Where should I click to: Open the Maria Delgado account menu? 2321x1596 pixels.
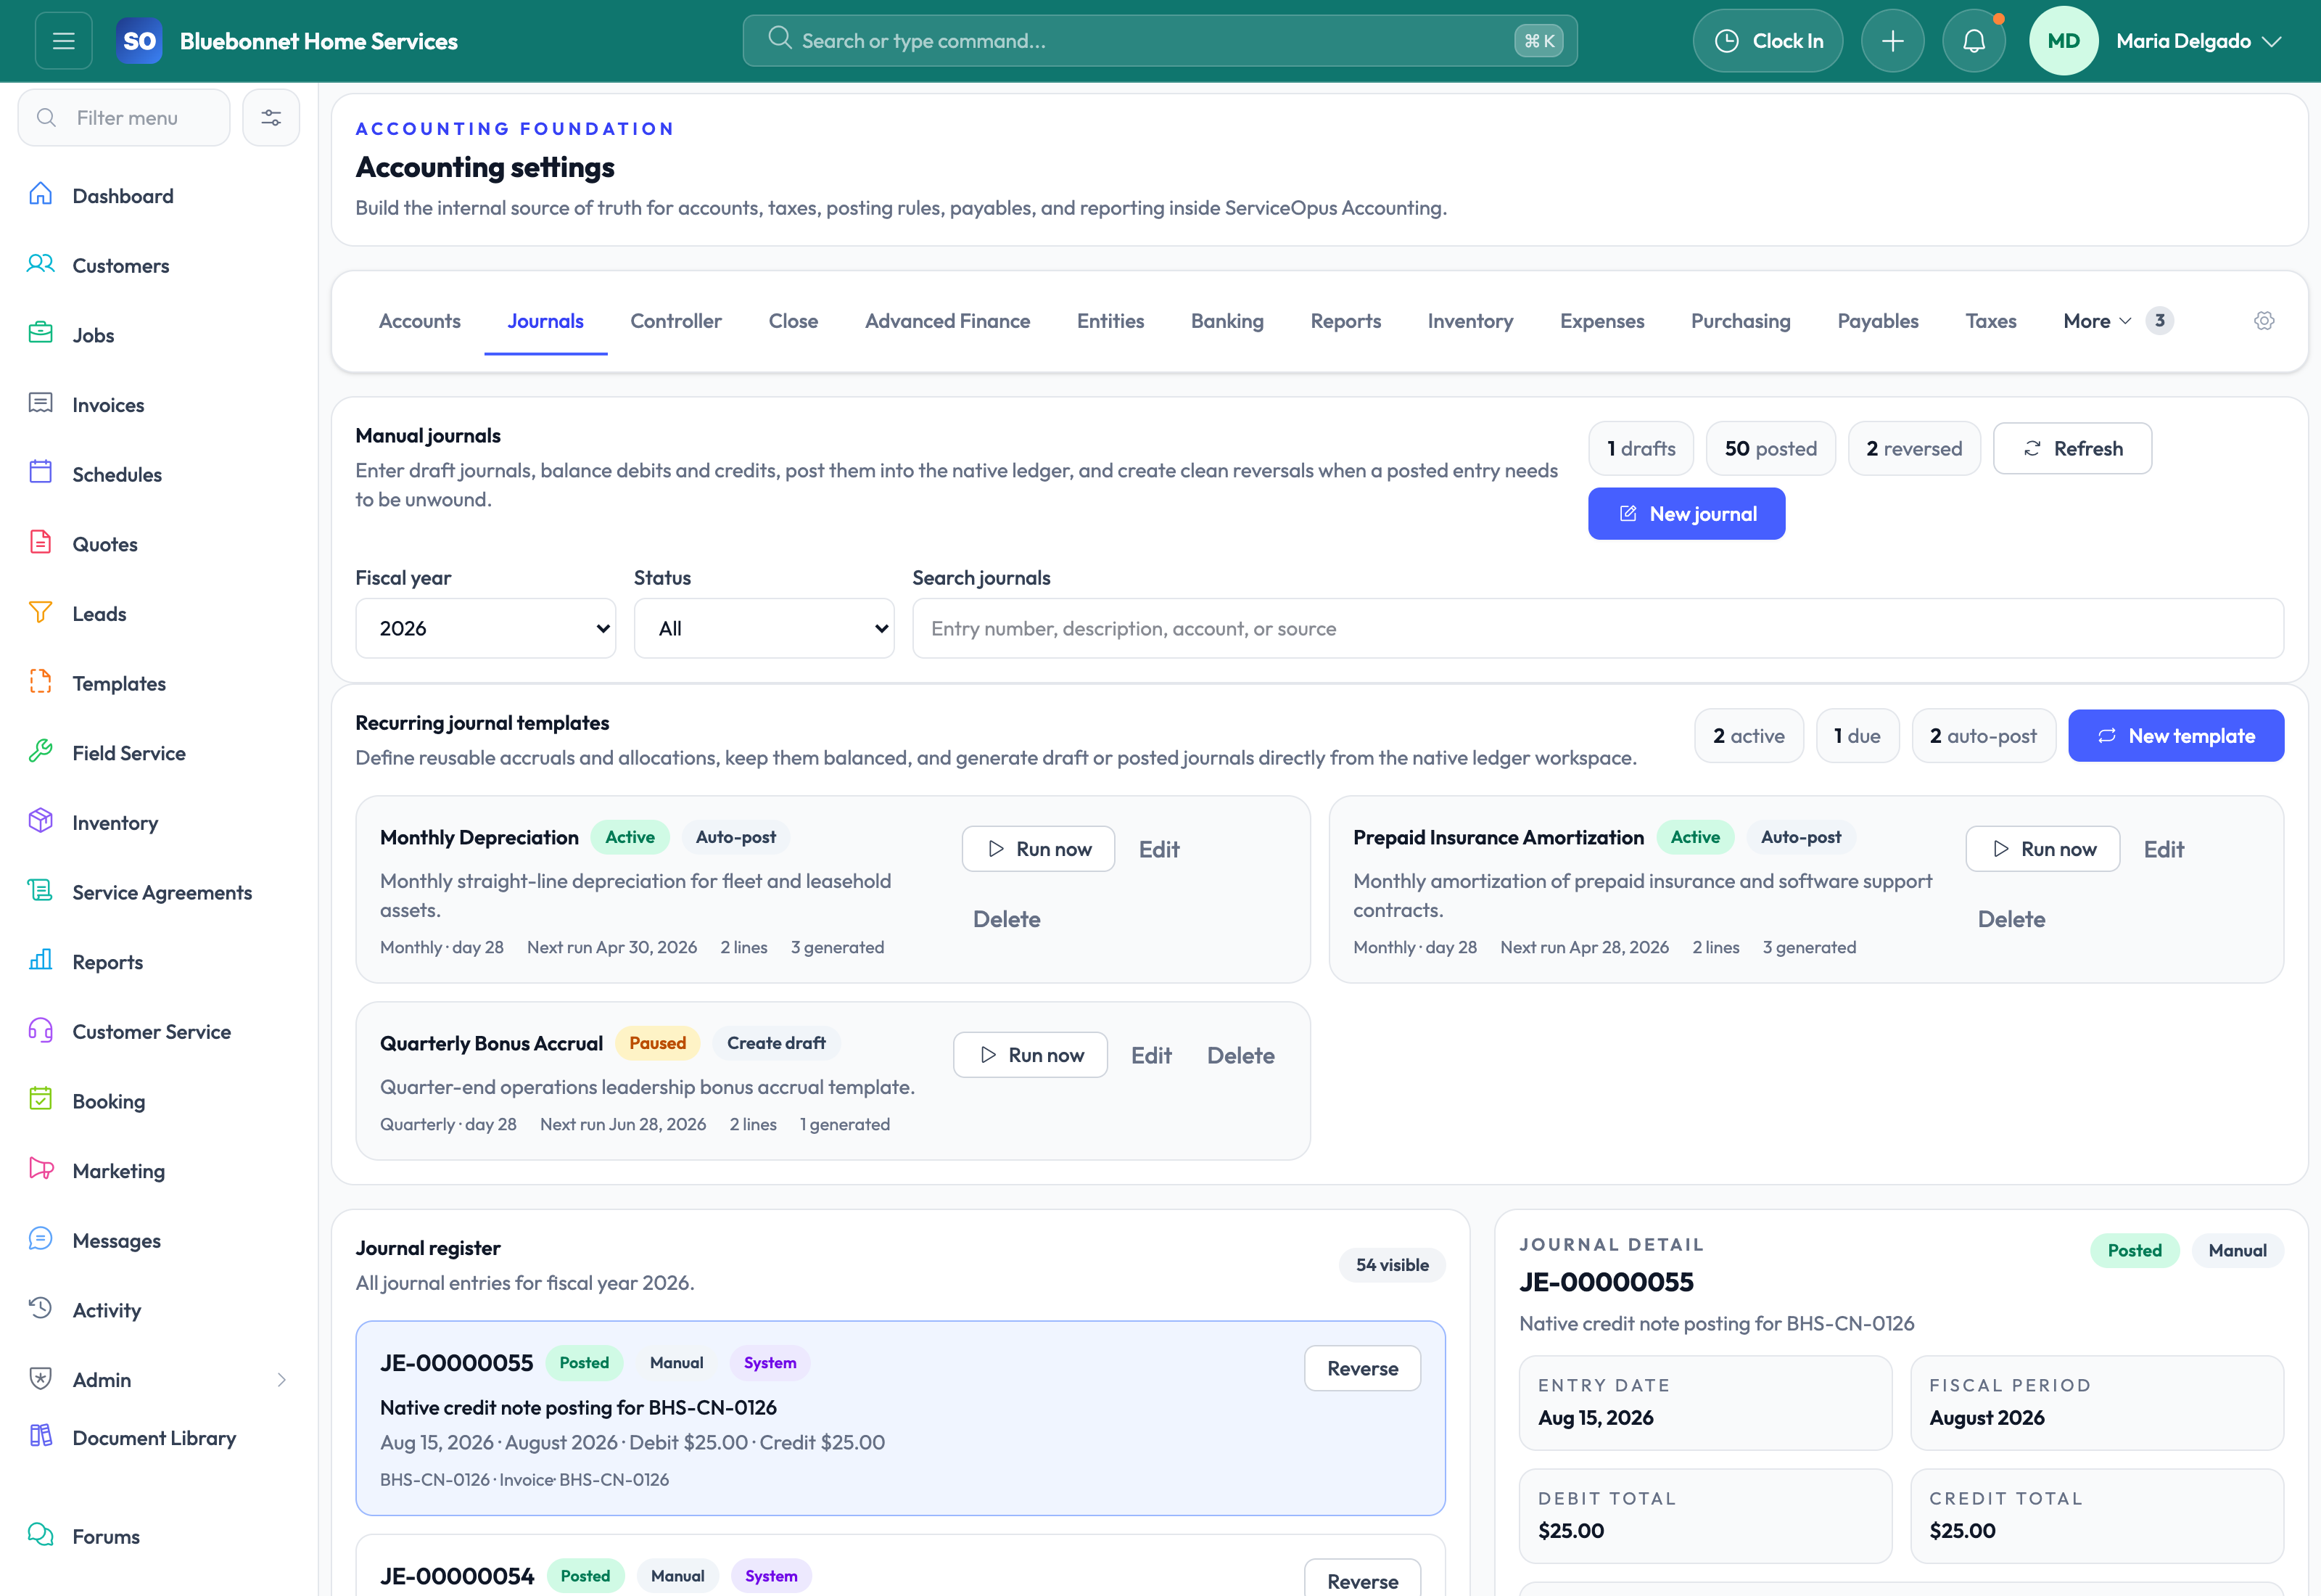[x=2199, y=41]
